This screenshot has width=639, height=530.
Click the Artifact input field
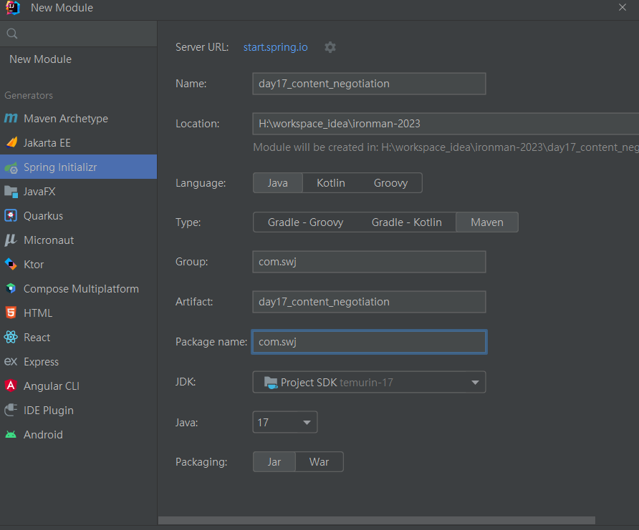click(x=369, y=302)
